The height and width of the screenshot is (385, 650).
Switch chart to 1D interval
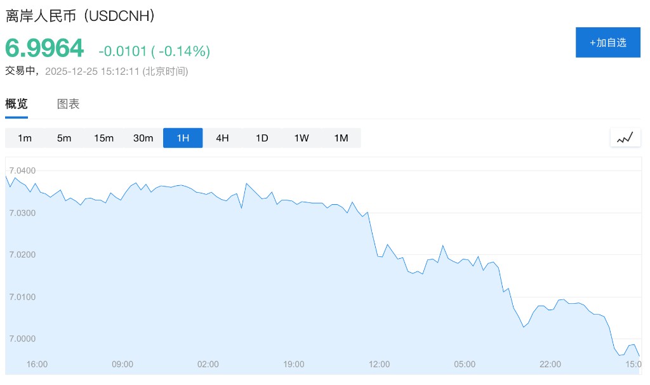[262, 138]
